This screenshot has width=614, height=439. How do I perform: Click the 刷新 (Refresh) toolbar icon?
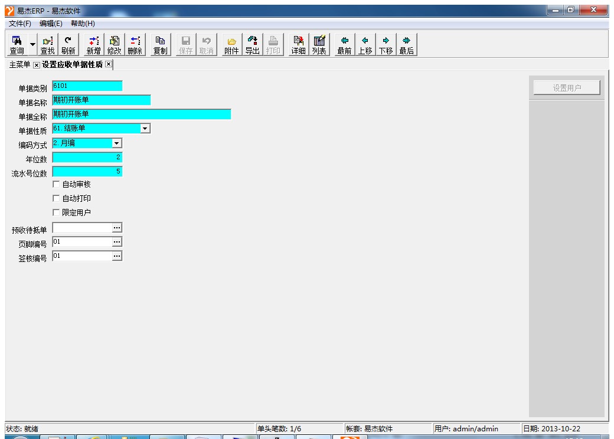click(68, 45)
